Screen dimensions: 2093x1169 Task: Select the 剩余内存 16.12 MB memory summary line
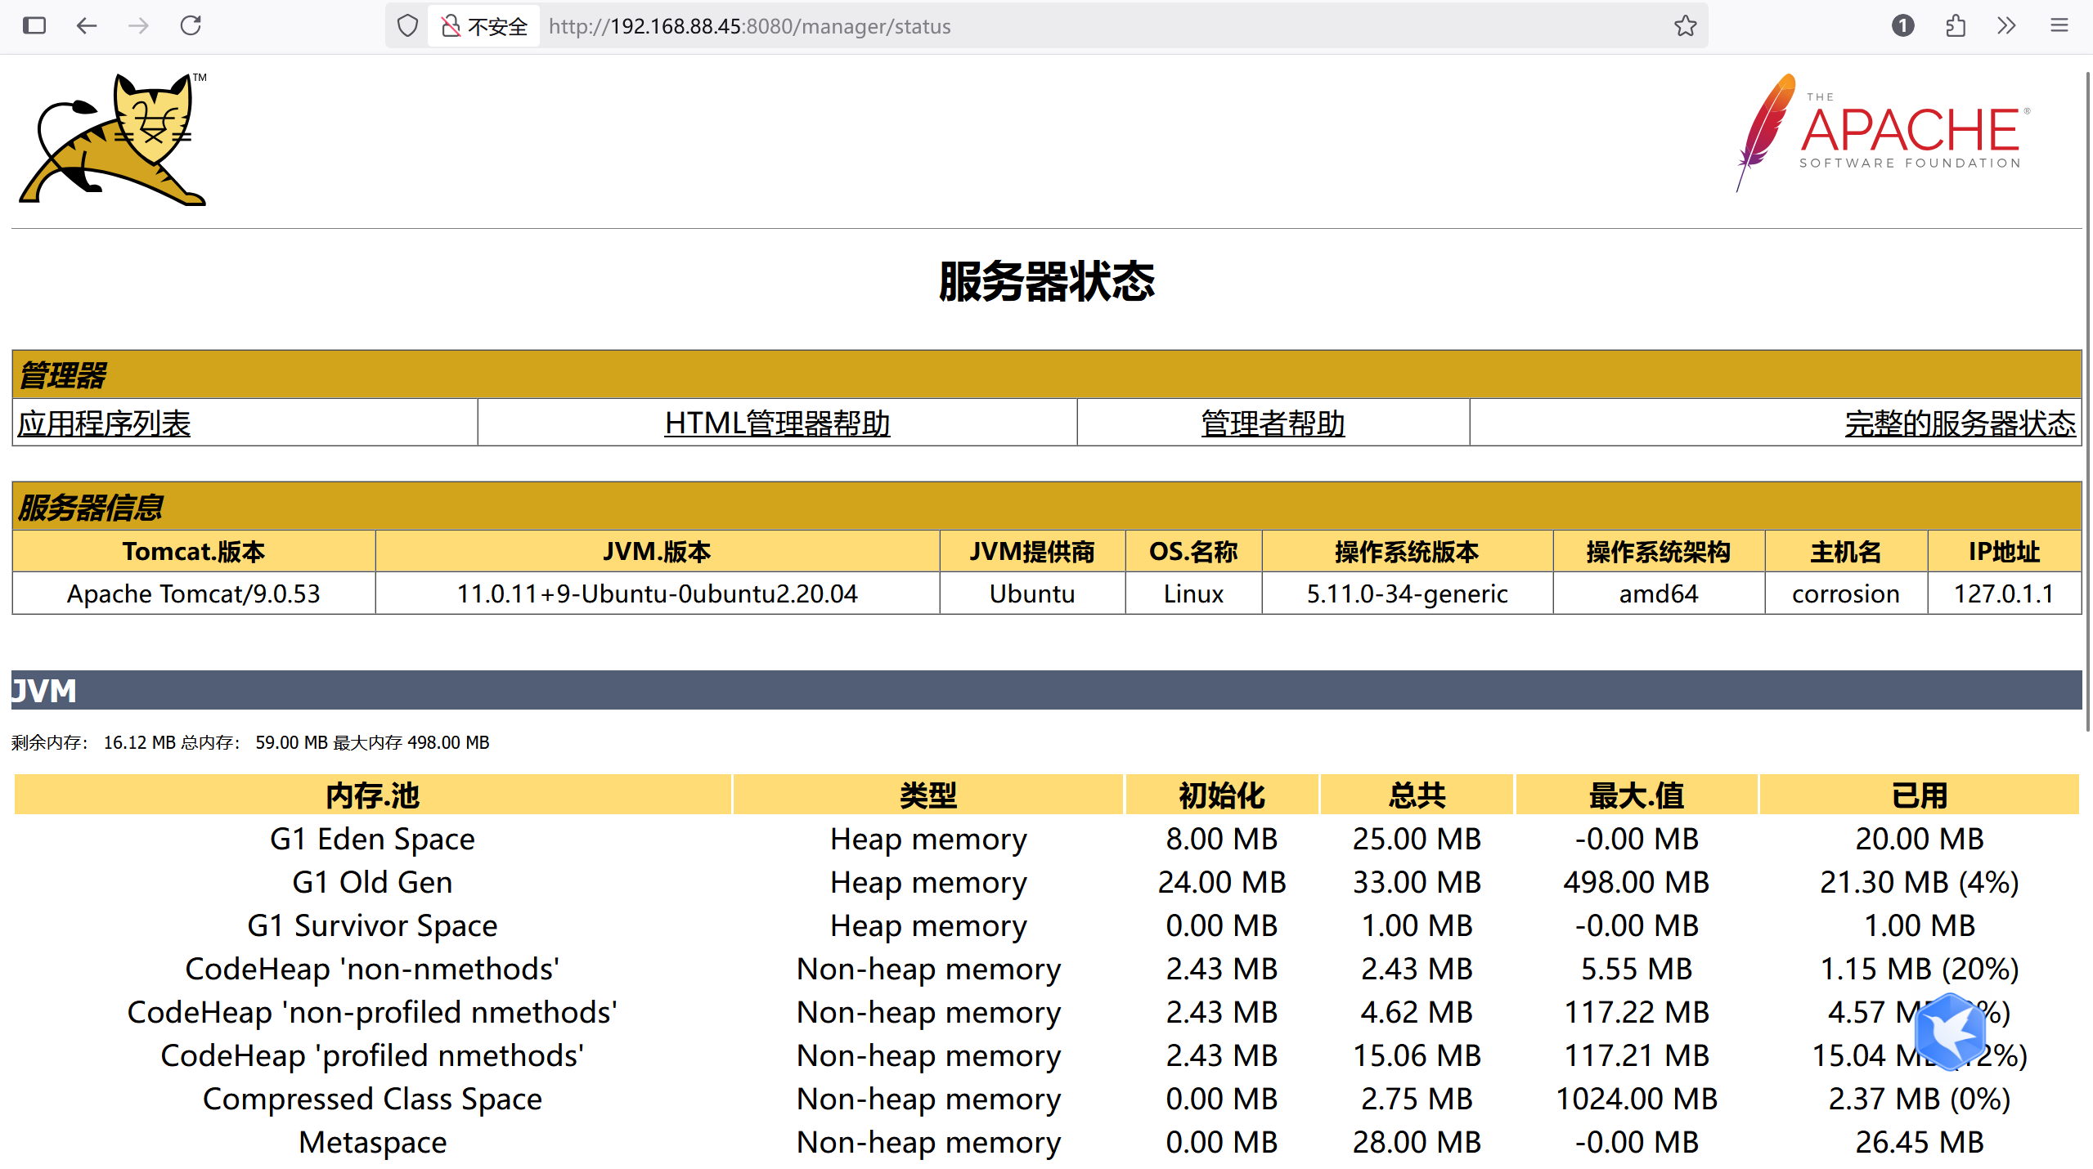pyautogui.click(x=250, y=742)
